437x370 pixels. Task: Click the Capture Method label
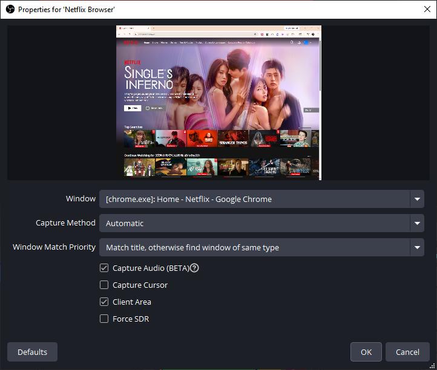pyautogui.click(x=65, y=223)
